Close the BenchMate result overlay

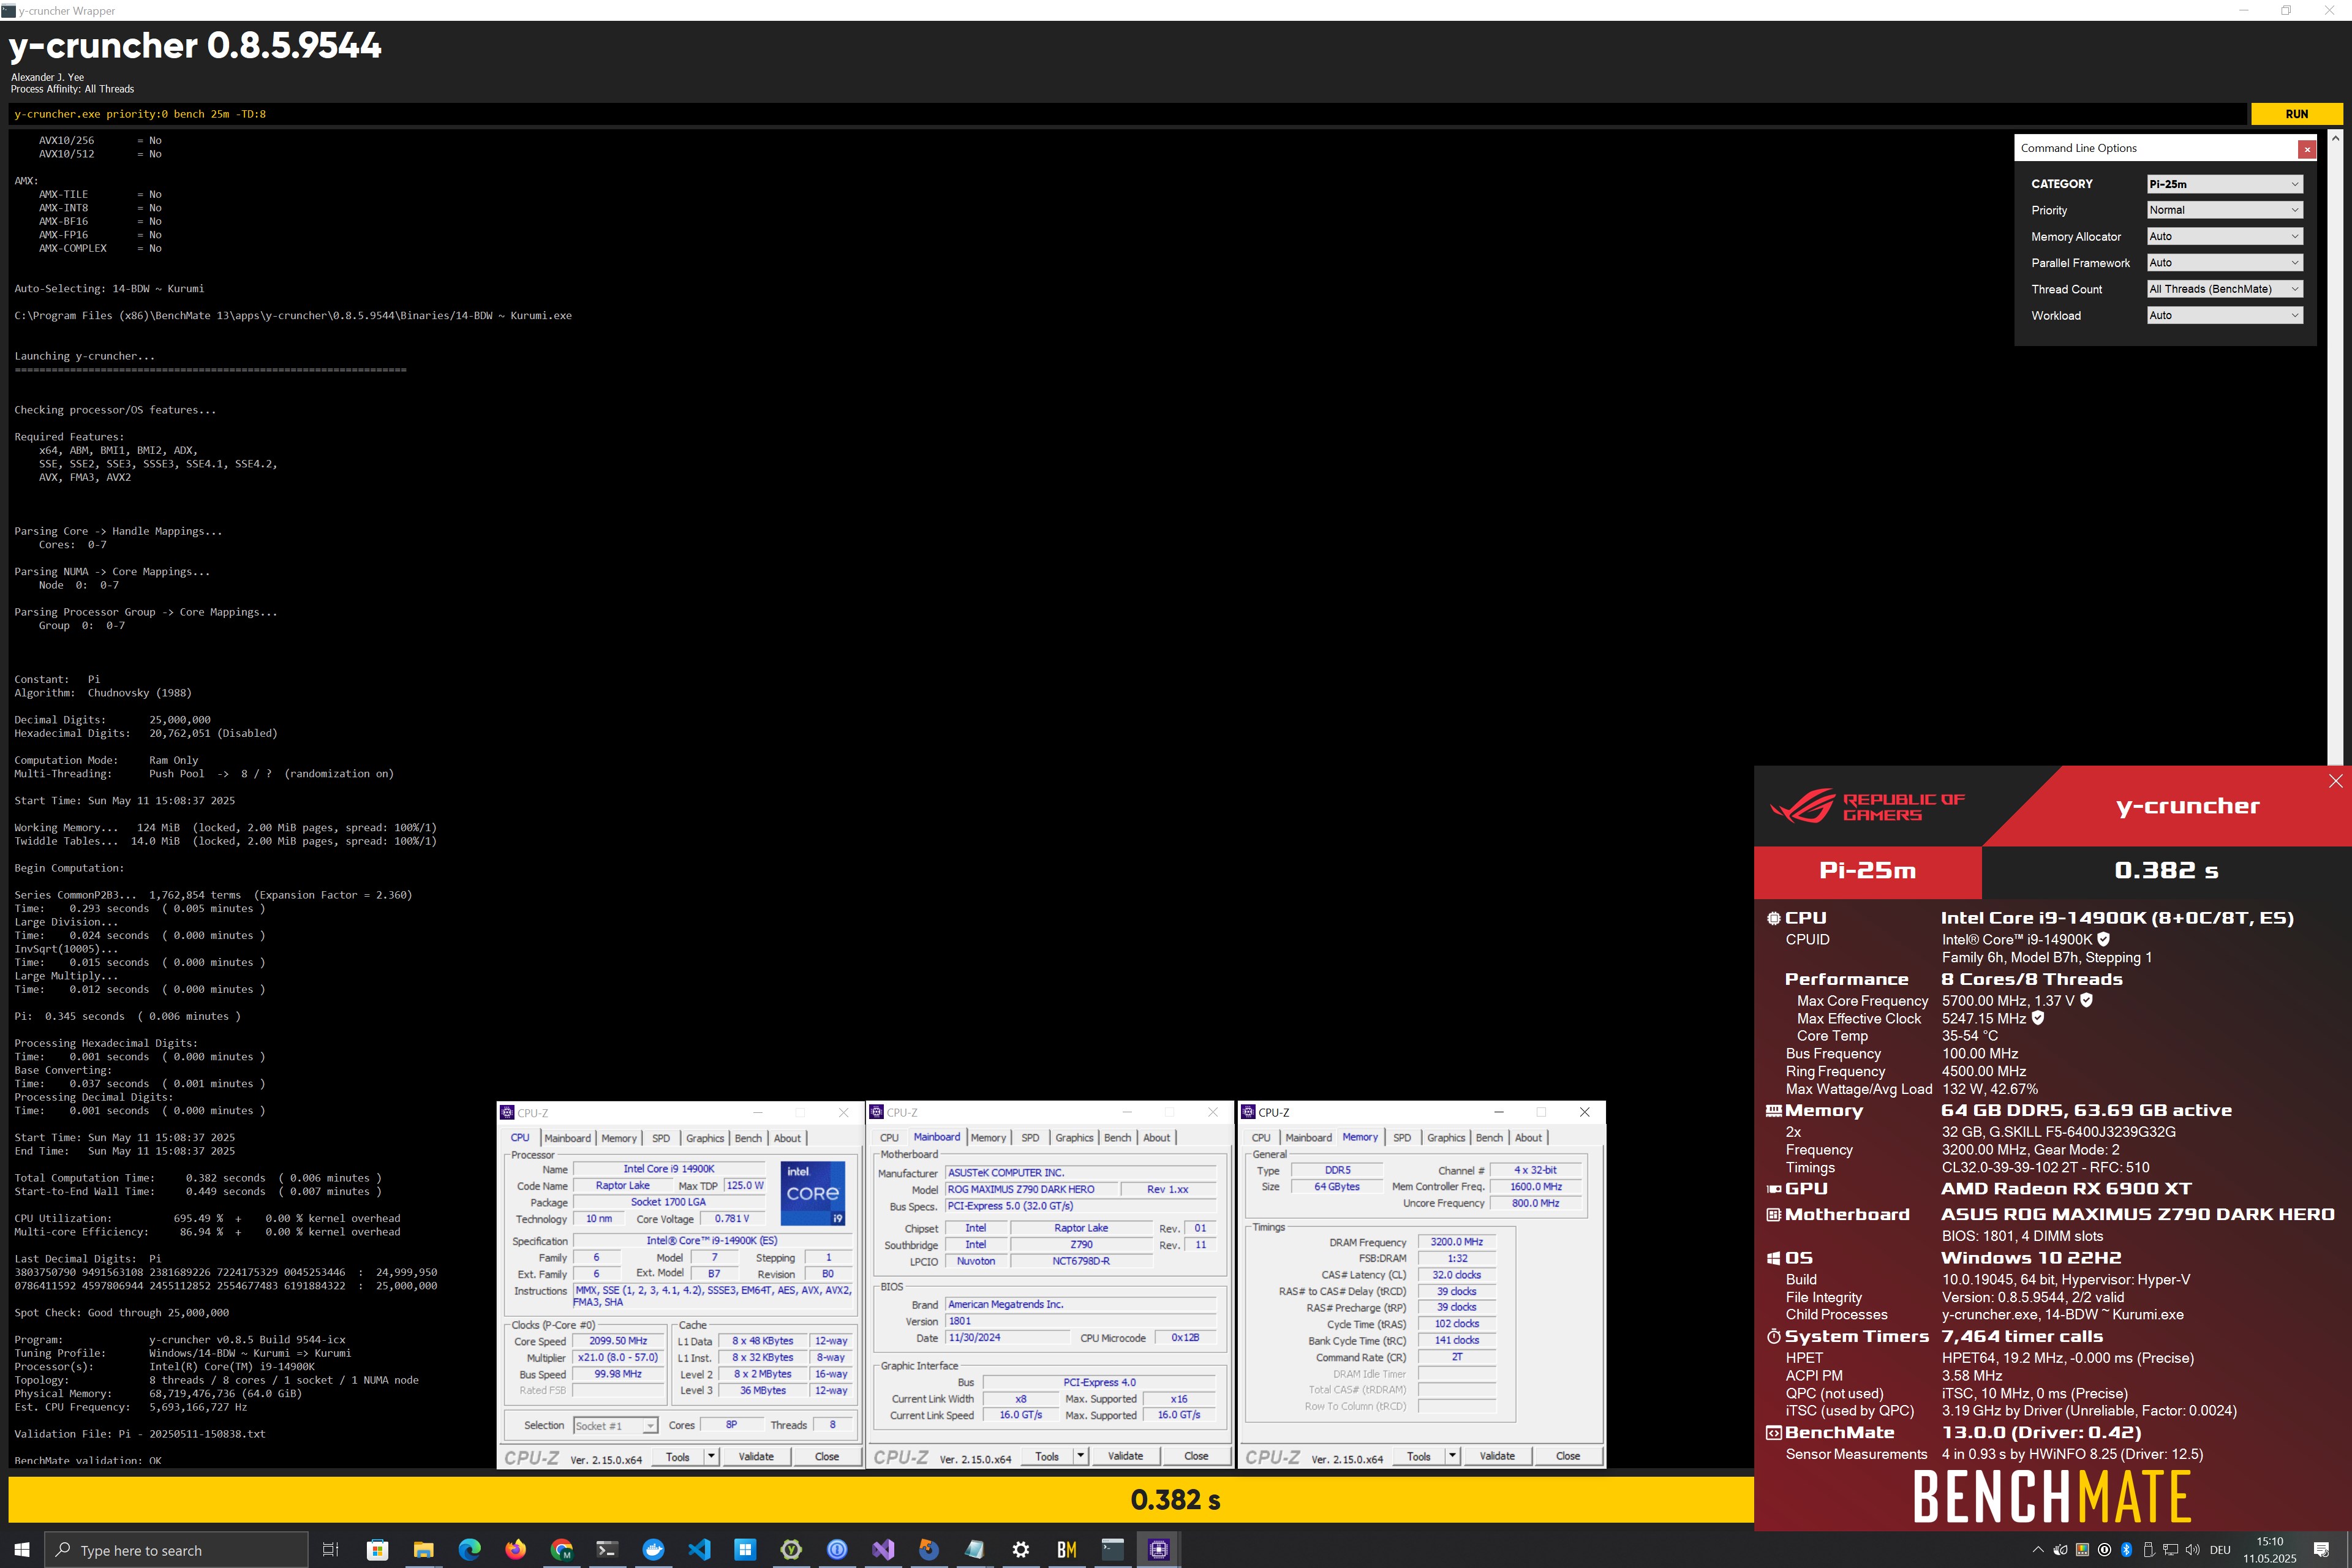2335,781
